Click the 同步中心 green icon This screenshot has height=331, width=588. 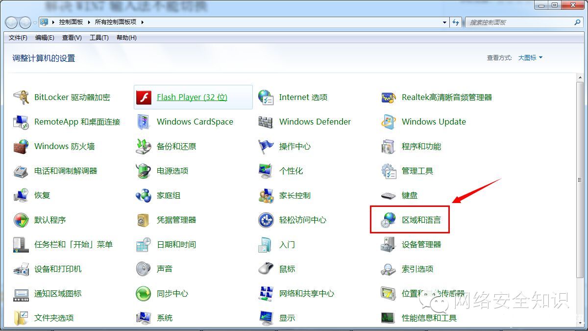(144, 293)
